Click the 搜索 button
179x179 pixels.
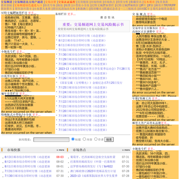109,139
